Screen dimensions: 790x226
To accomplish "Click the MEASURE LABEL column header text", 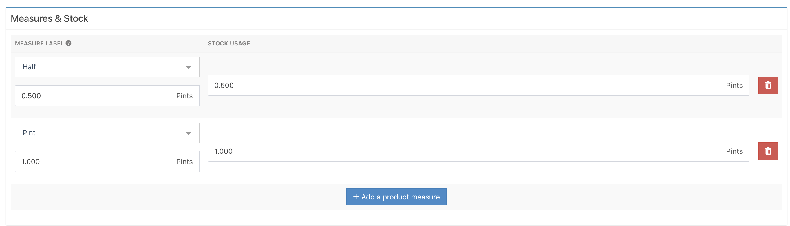I will pos(39,43).
